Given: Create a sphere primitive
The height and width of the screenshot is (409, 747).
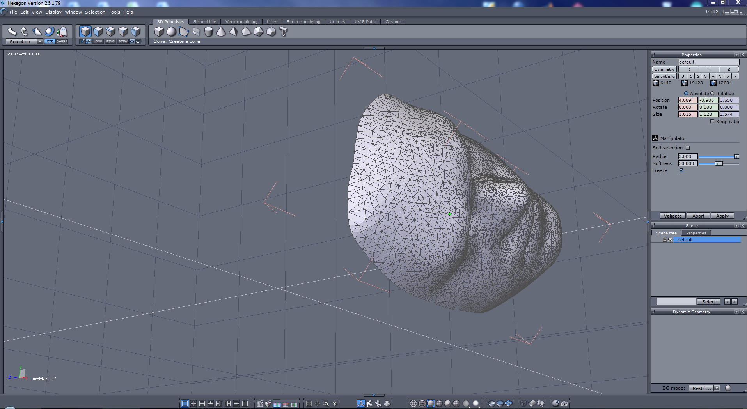Looking at the screenshot, I should [171, 32].
